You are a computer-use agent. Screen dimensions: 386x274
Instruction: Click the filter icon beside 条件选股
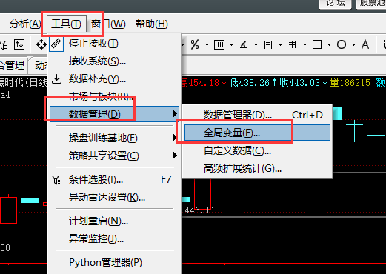pyautogui.click(x=56, y=180)
